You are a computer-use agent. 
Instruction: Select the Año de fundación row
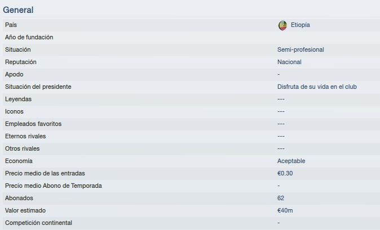tap(191, 37)
